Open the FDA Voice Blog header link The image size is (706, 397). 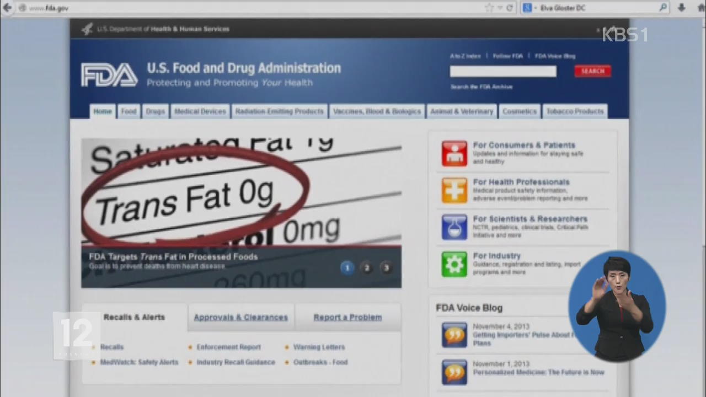(x=555, y=56)
